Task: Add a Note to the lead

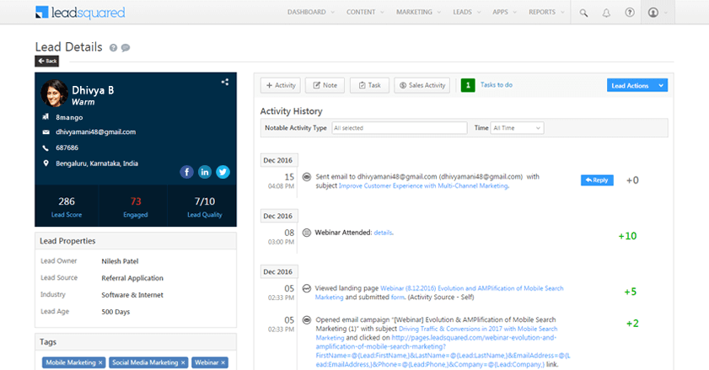Action: pos(325,85)
